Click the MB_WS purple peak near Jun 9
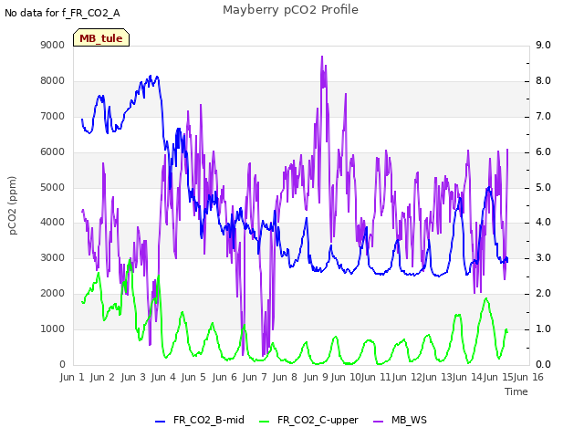Screen dimensions: 584x438 click(322, 57)
